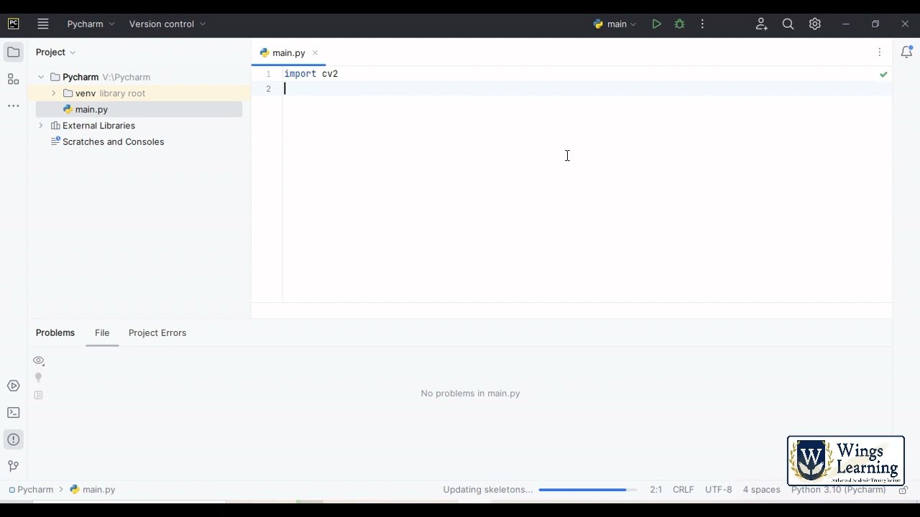
Task: Switch to Project Errors tab
Action: [x=157, y=332]
